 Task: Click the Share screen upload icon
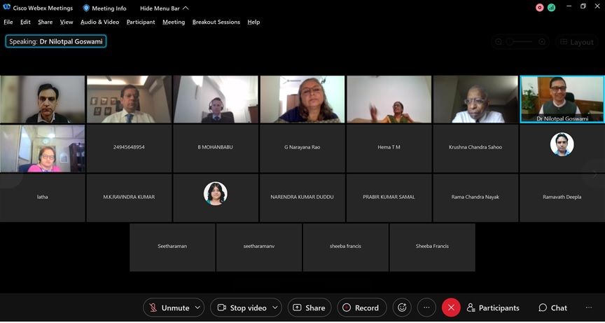(x=297, y=308)
